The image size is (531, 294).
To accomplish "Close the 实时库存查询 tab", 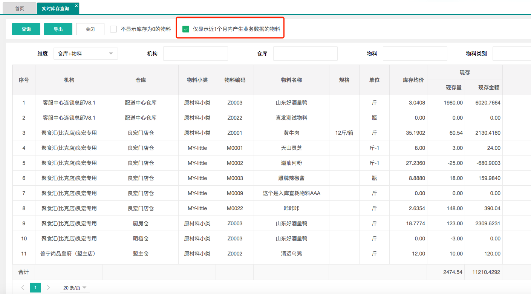I will coord(76,6).
